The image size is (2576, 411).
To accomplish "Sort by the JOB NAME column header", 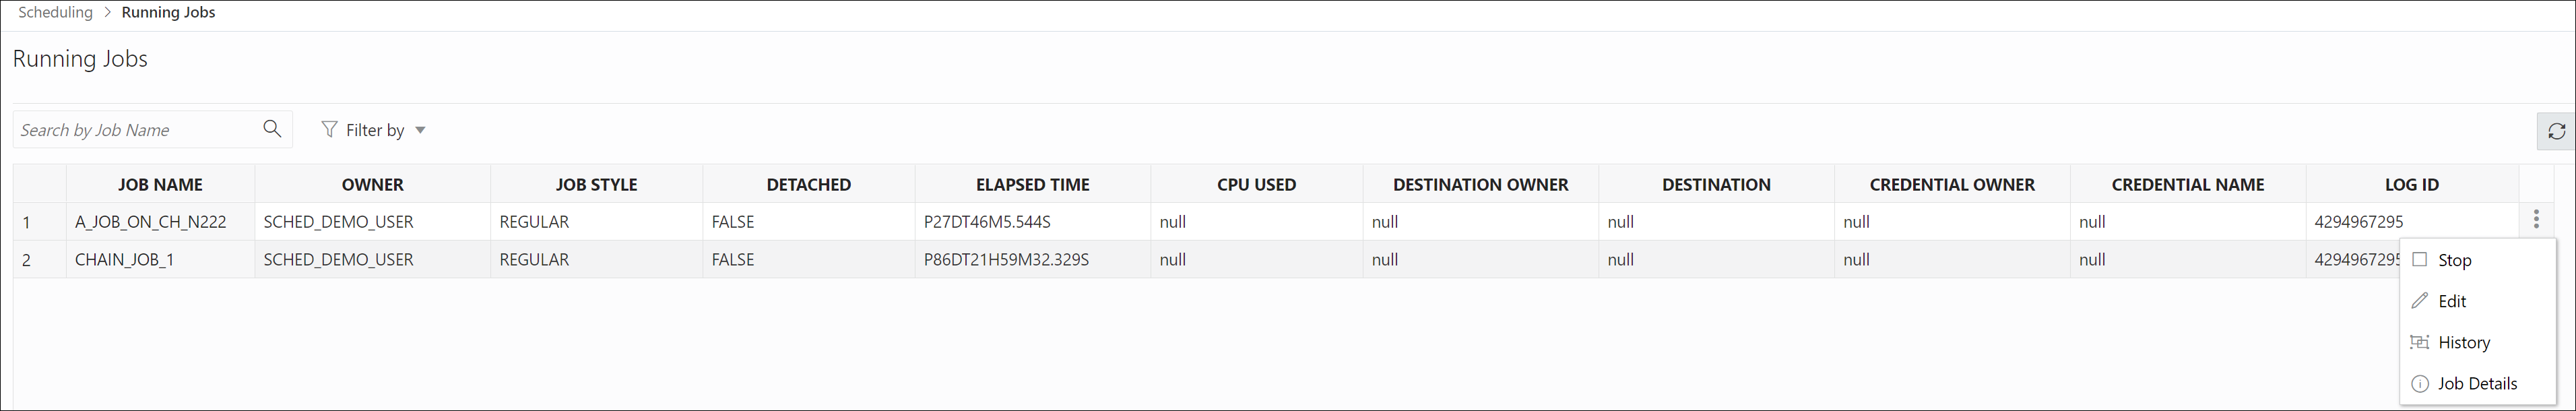I will [160, 185].
